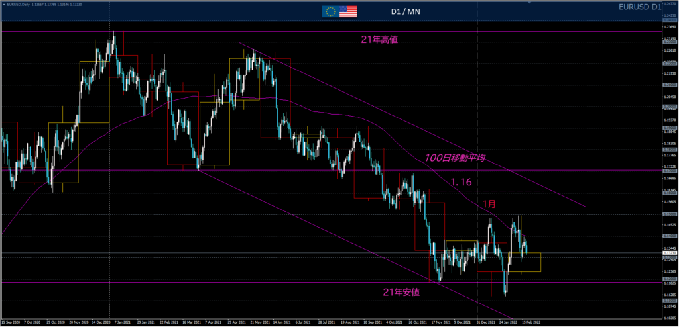Click the 7 Jan 2021 date on time axis
Screen dimensions: 679x327
[122, 323]
